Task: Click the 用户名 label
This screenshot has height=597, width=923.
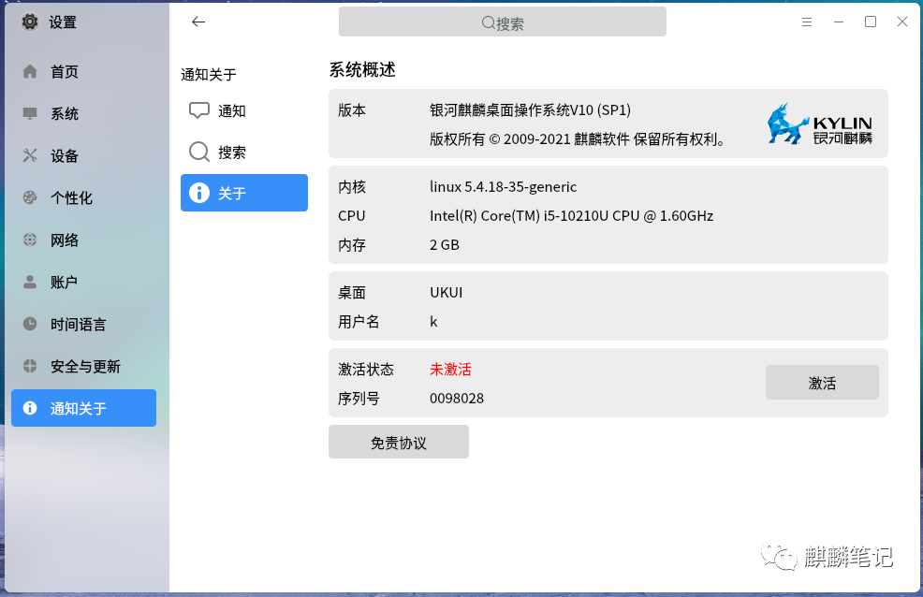Action: pos(359,322)
